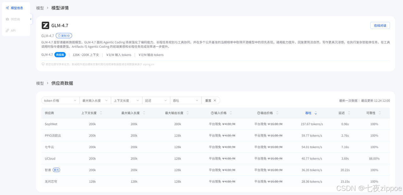
Task: Click the ￥0/M 输出 tokens text
Action: point(151,55)
